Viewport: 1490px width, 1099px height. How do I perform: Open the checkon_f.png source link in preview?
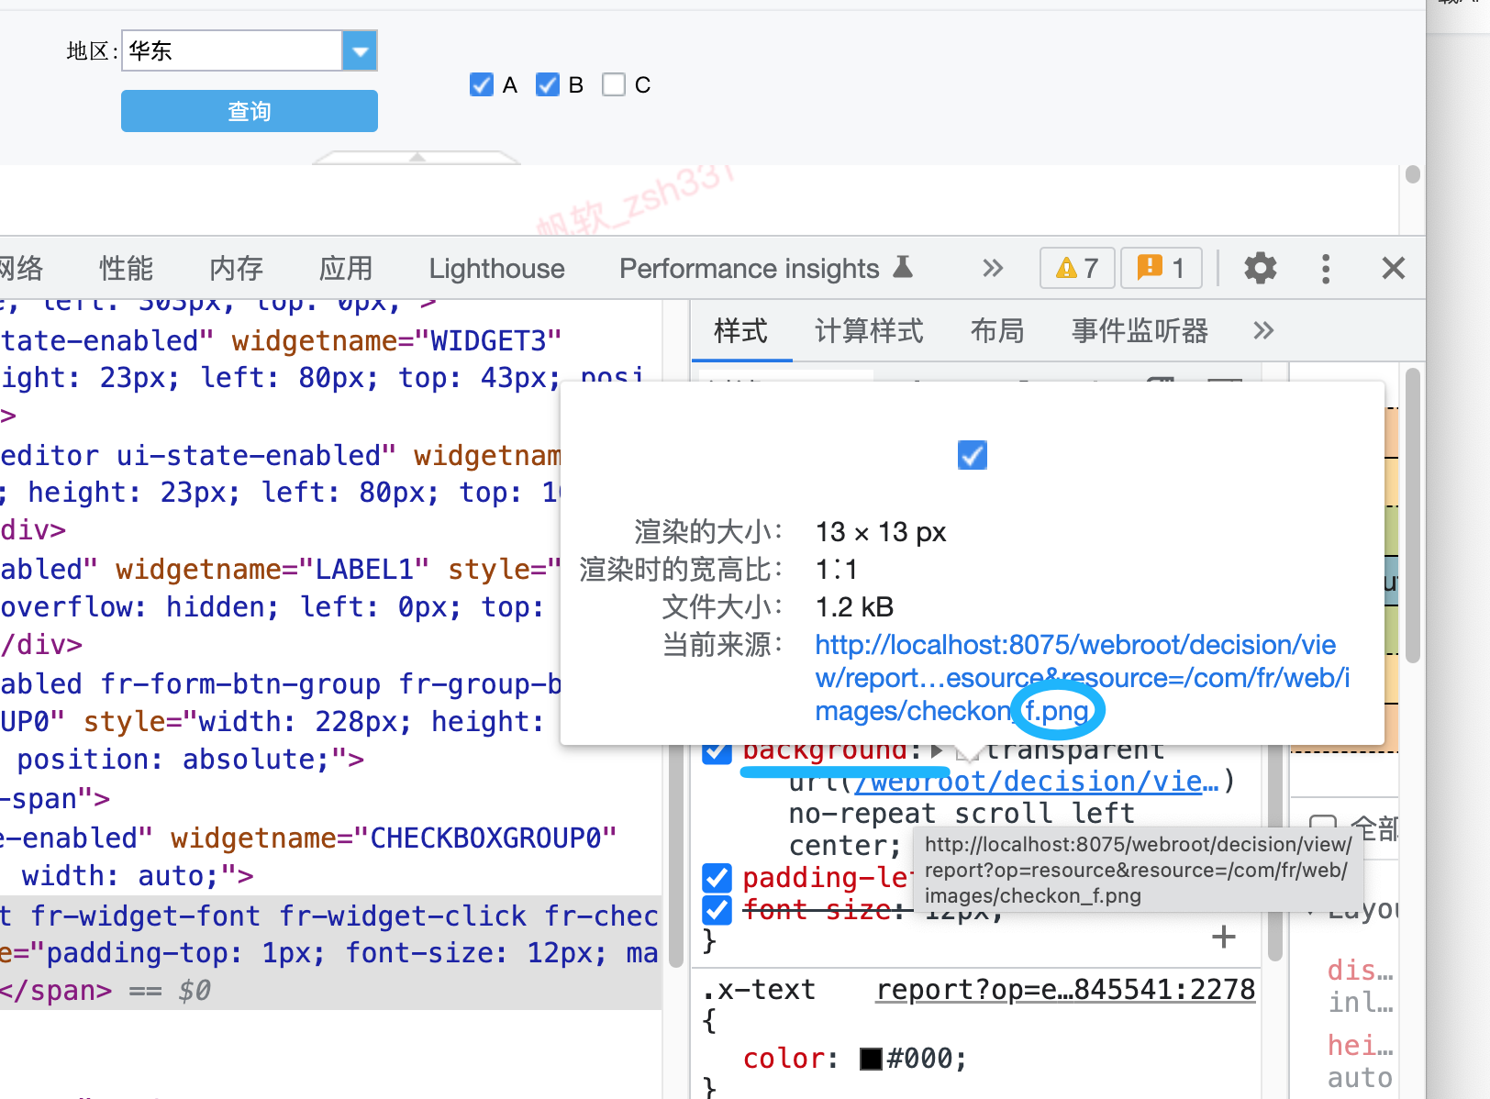tap(1083, 678)
